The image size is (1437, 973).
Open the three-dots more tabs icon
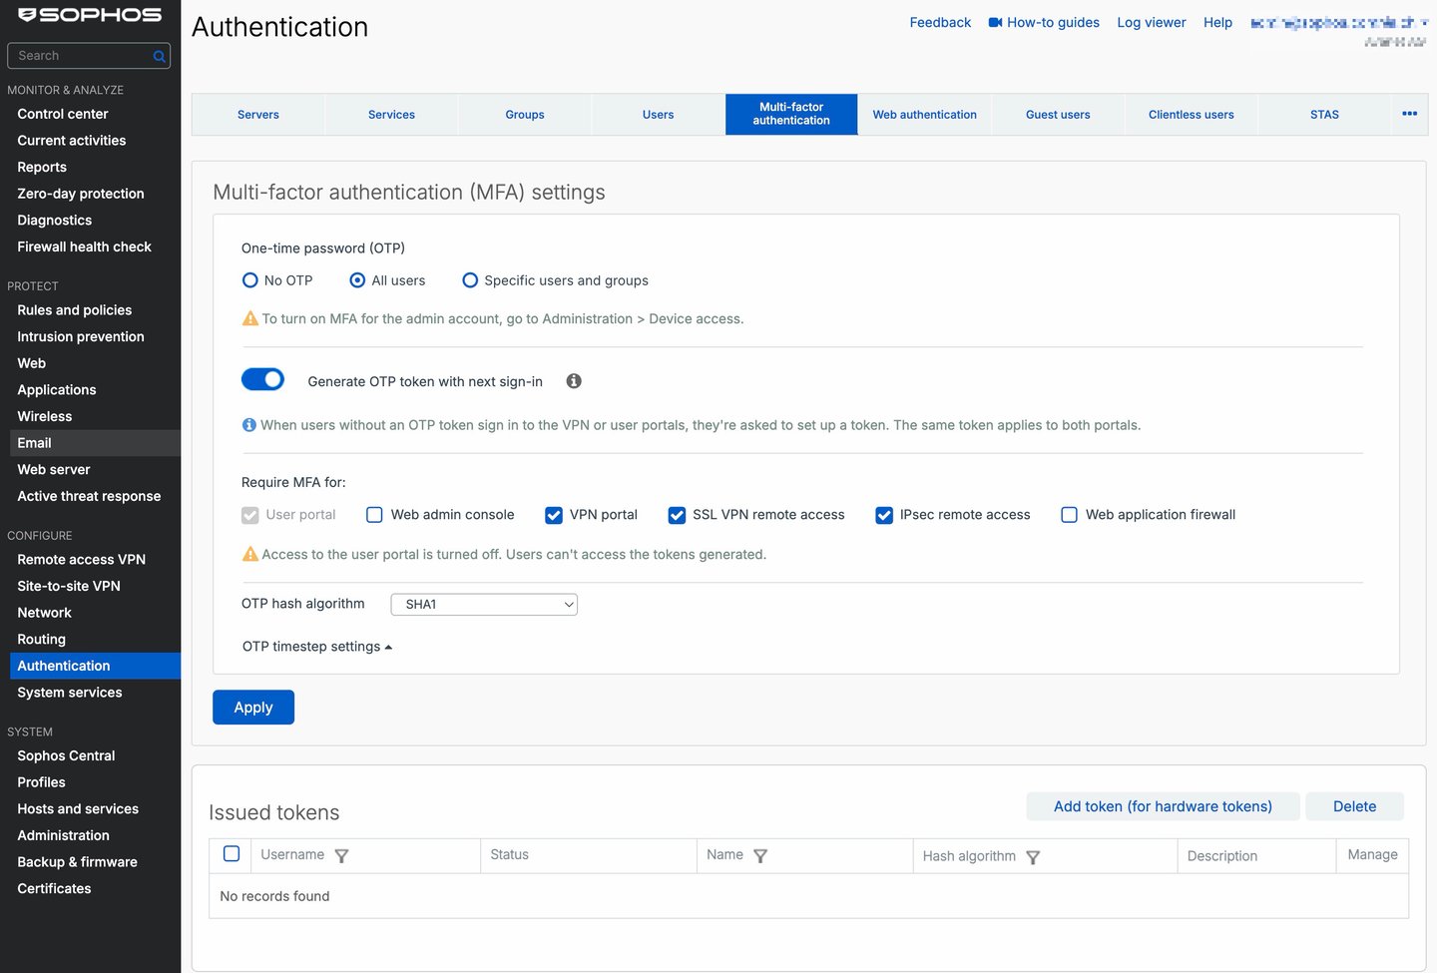point(1409,114)
